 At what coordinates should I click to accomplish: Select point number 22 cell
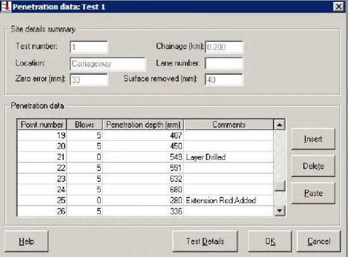tap(42, 168)
